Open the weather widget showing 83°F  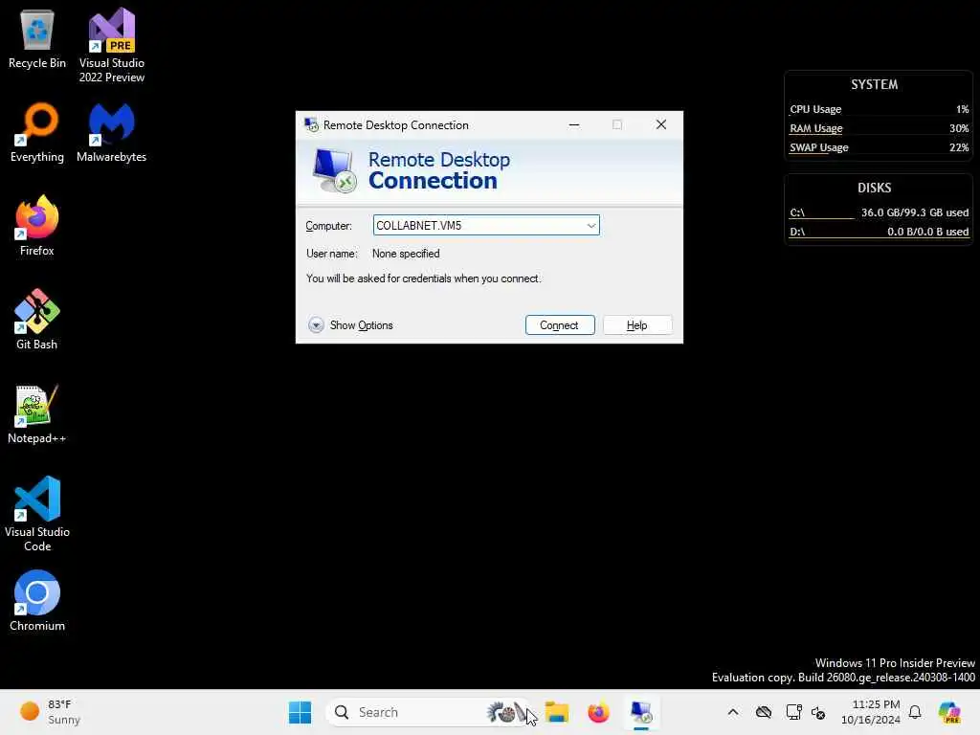[51, 712]
